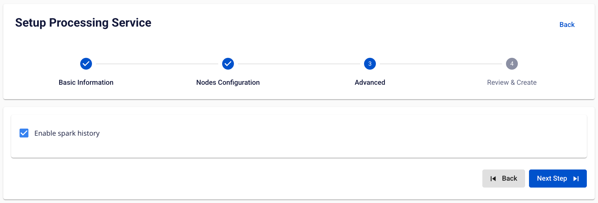Select the Advanced step label
The height and width of the screenshot is (203, 598).
(370, 82)
